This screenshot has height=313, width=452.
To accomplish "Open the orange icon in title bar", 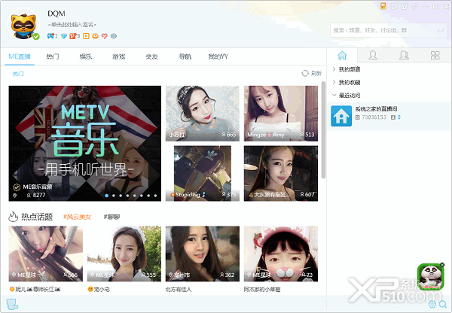I will [x=383, y=6].
